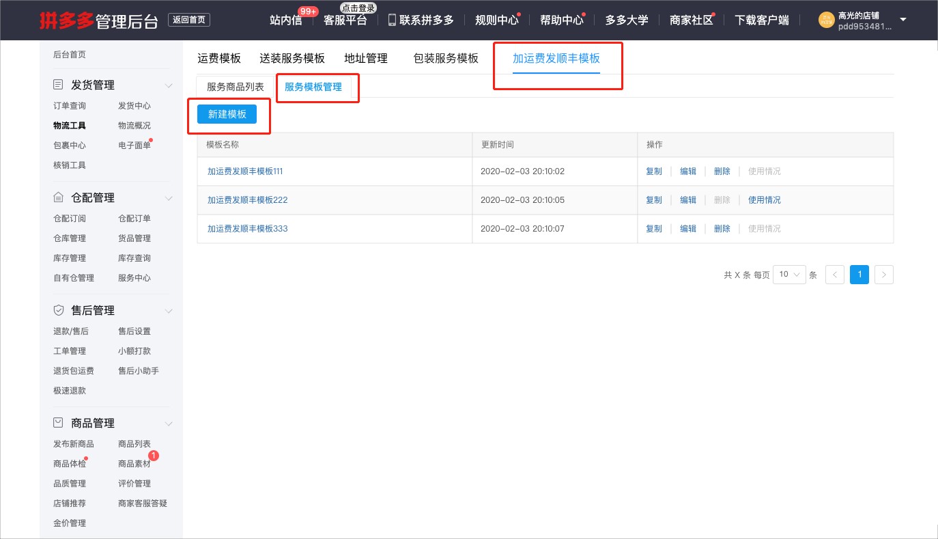Select the 服务模板管理 sub-tab
The height and width of the screenshot is (539, 938).
313,87
